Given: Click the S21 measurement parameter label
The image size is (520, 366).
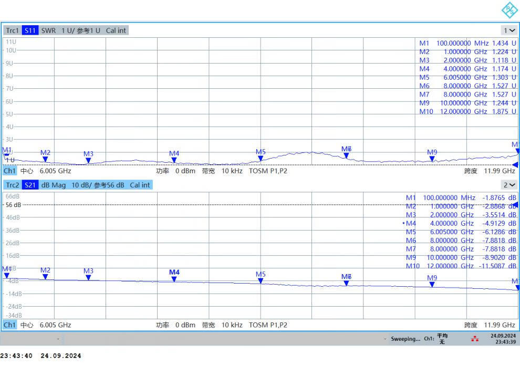Looking at the screenshot, I should pos(30,185).
